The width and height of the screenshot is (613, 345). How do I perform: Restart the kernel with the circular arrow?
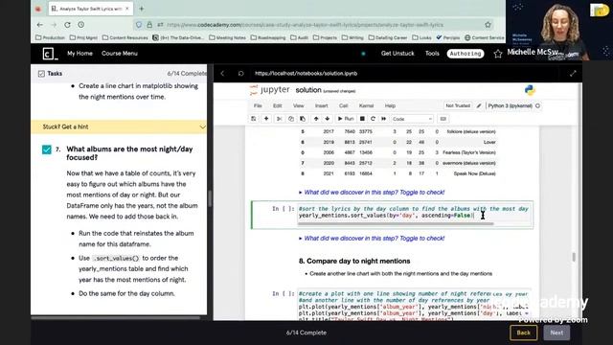coord(373,119)
